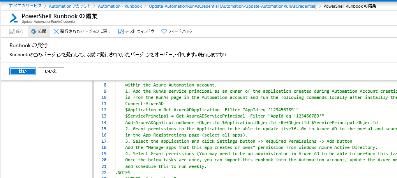
Task: Click the '3. Select the application' line
Action: pyautogui.click(x=239, y=141)
